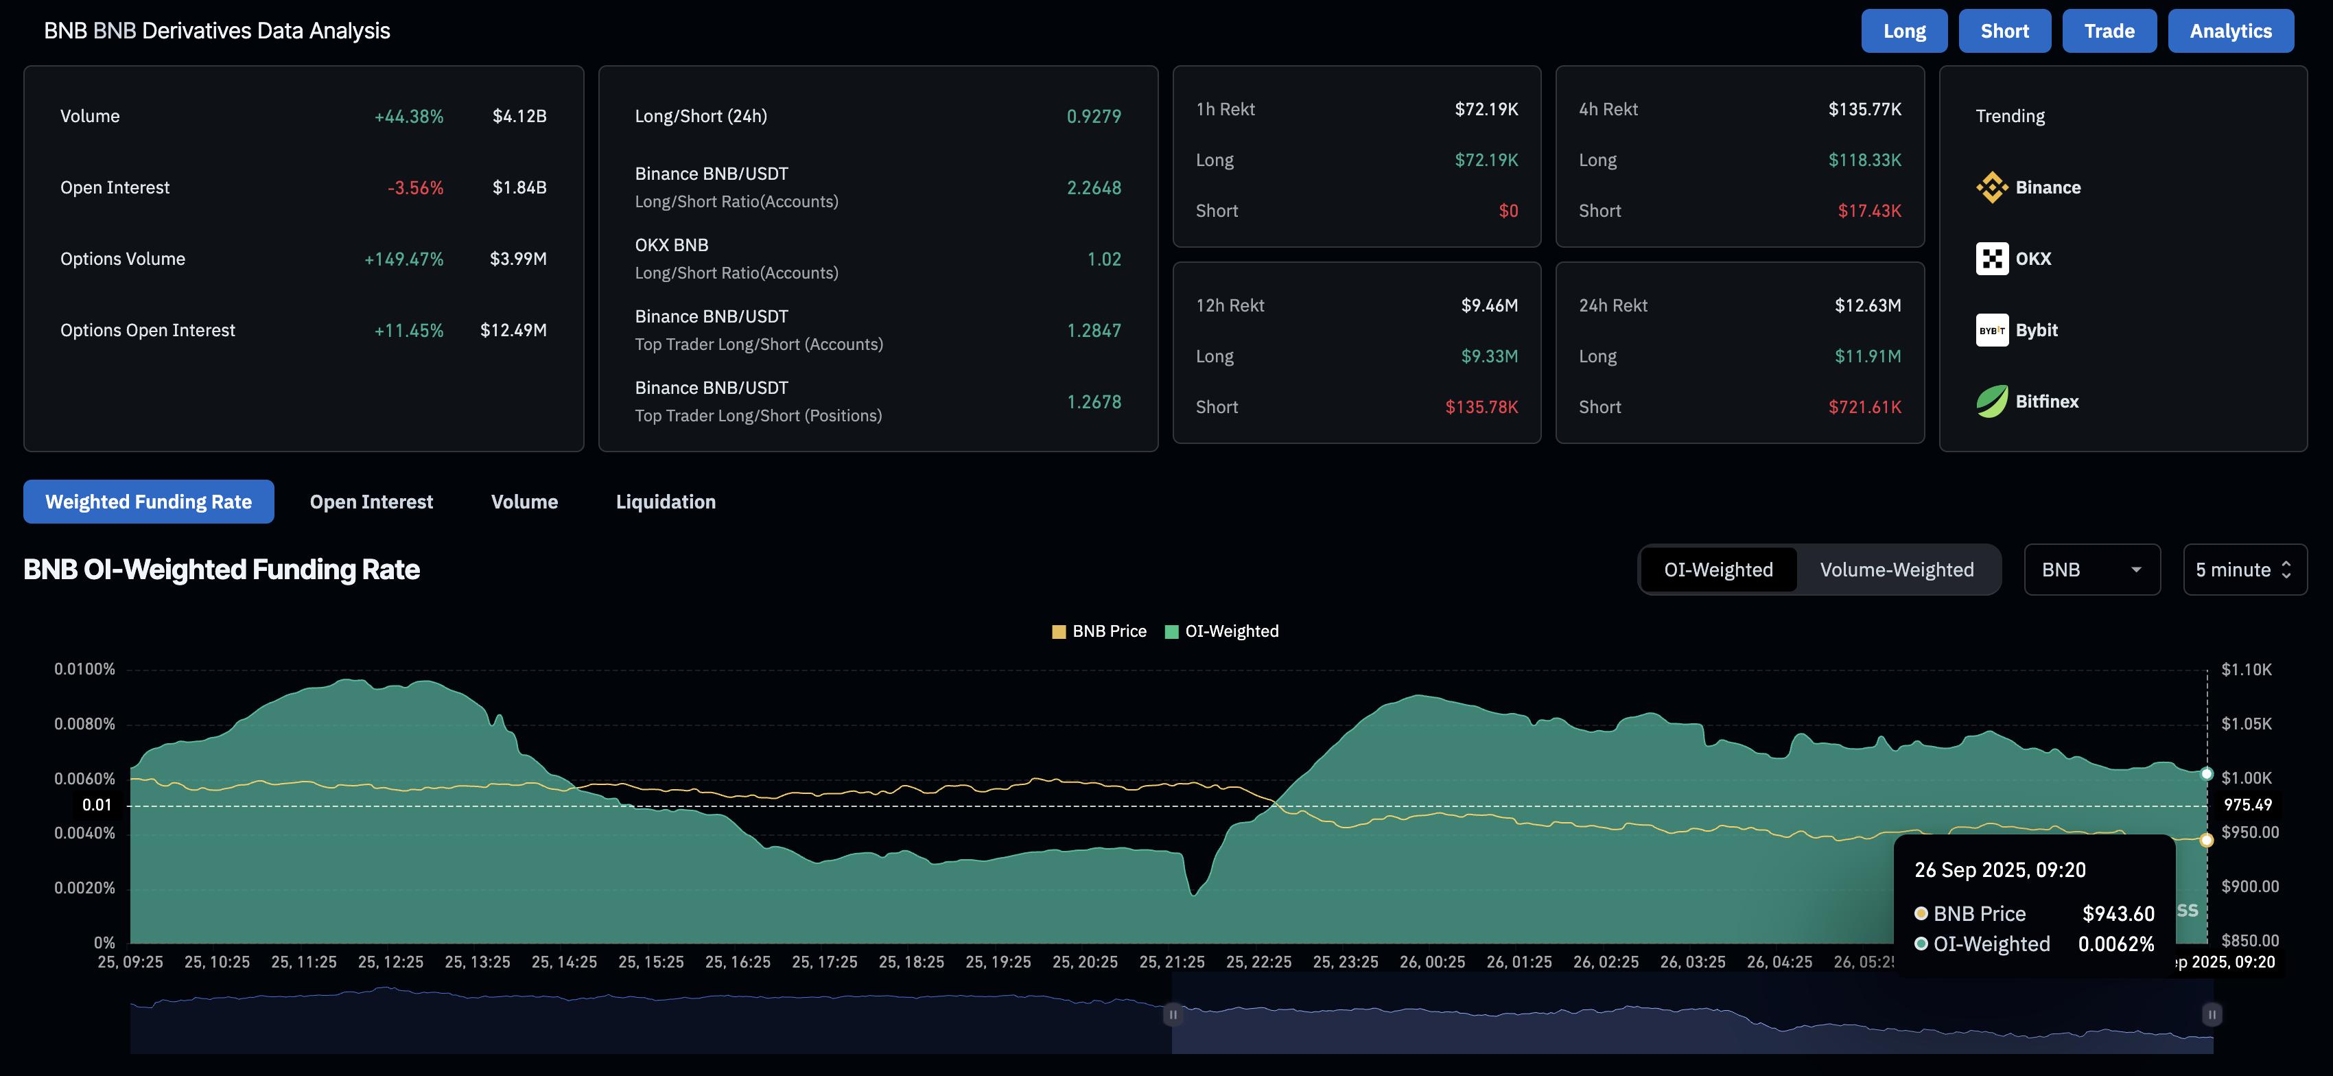The image size is (2333, 1076).
Task: Click the OI-Weighted endpoint marker on the chart
Action: [2206, 773]
